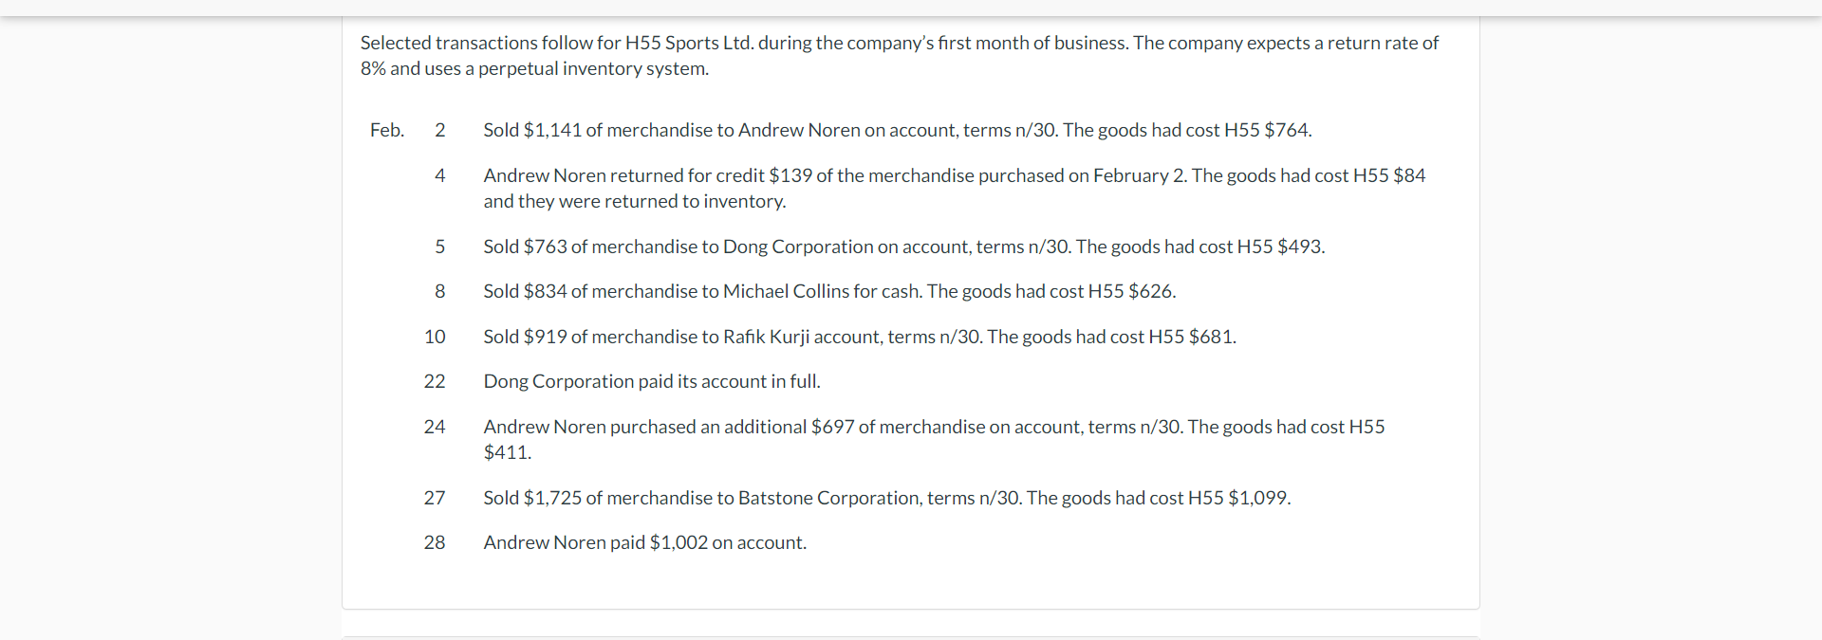Image resolution: width=1822 pixels, height=640 pixels.
Task: Select the date number 8 row label
Action: coord(439,291)
